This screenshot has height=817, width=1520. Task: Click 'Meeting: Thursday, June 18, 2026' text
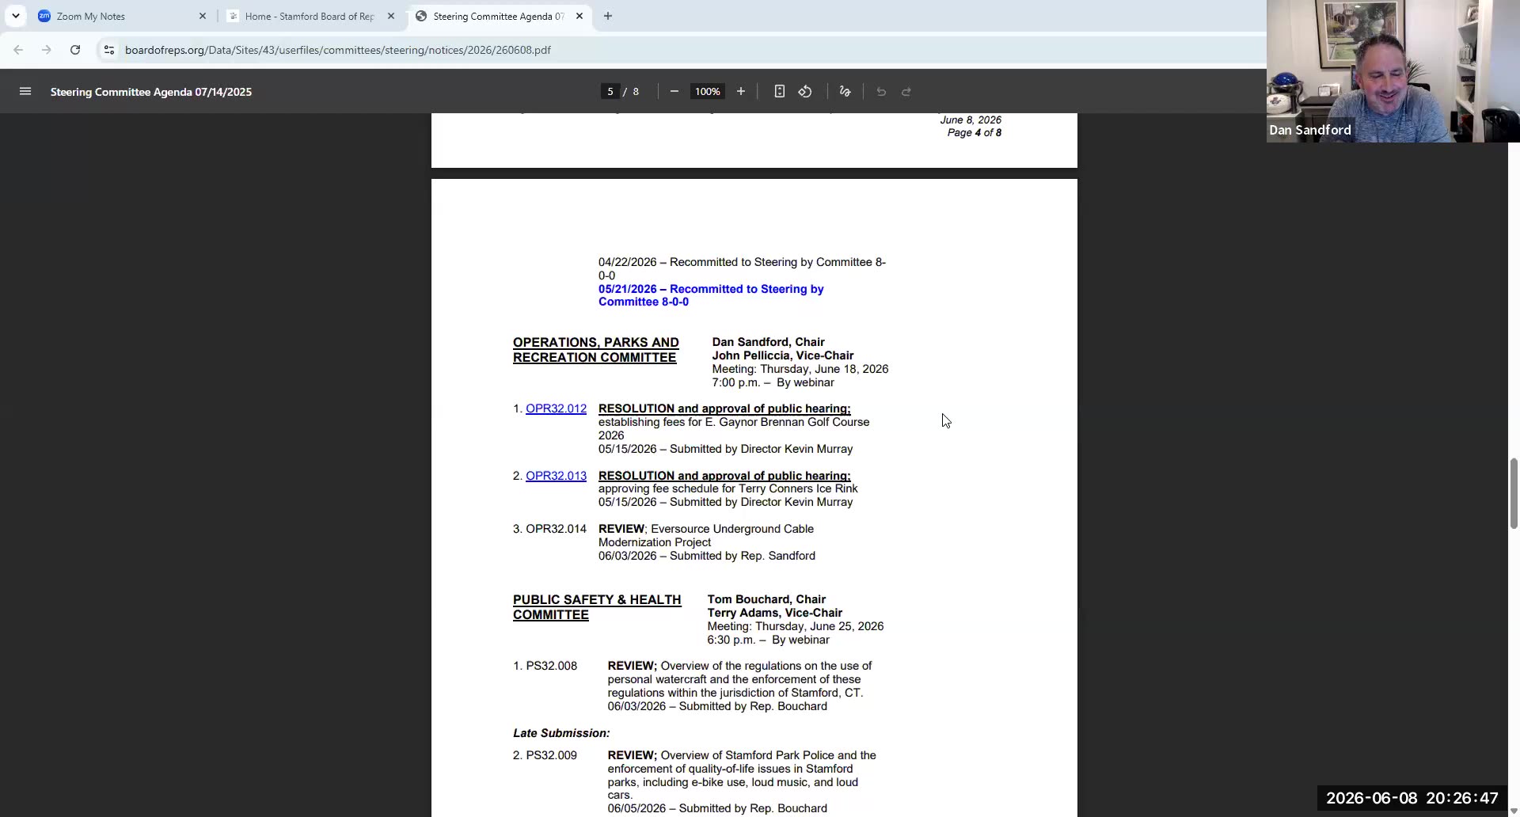[x=800, y=369]
